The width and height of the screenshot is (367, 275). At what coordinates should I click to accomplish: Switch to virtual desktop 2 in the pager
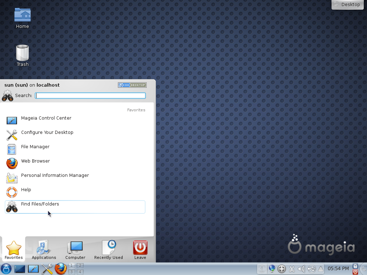tap(80, 266)
